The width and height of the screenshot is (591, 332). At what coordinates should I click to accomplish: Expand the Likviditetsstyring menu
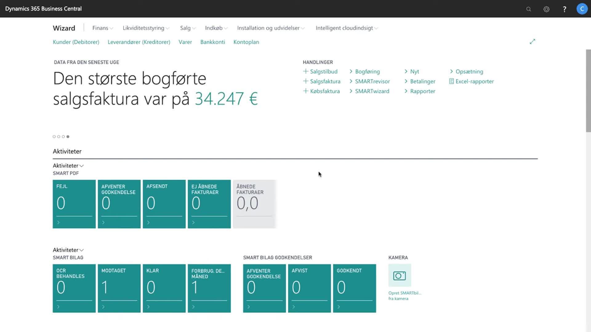[x=146, y=28]
